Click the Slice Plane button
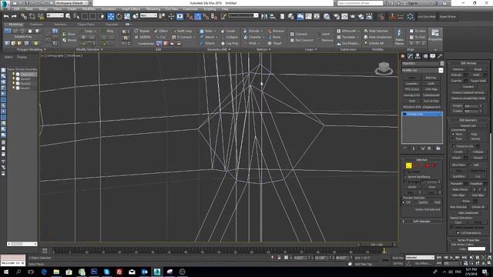The image size is (493, 277). pyautogui.click(x=458, y=165)
